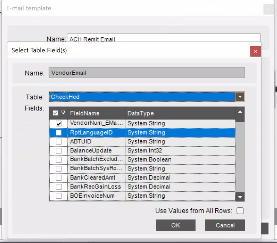277x243 pixels.
Task: Select the ABTUID field name cell
Action: coord(96,142)
